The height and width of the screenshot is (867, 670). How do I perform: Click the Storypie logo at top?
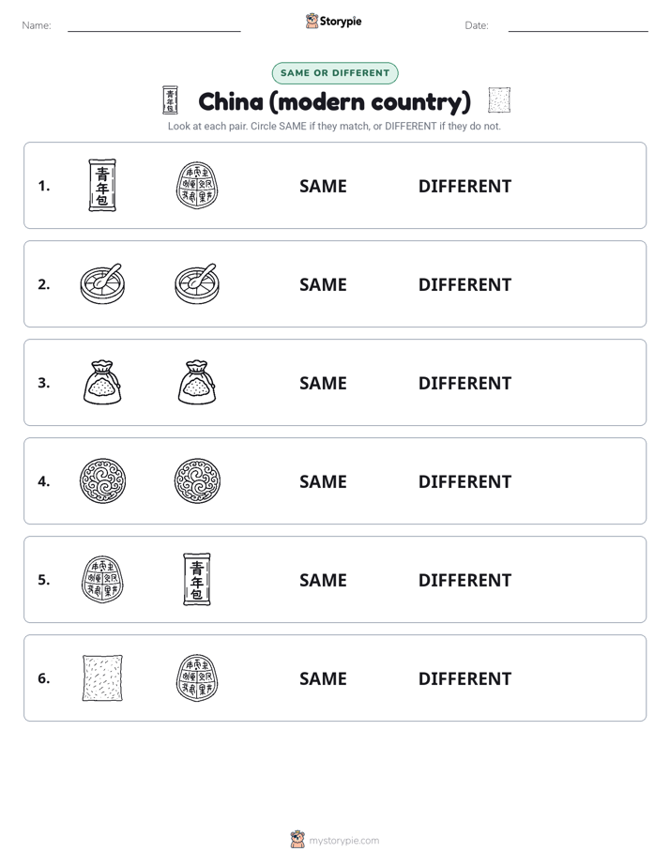coord(334,21)
